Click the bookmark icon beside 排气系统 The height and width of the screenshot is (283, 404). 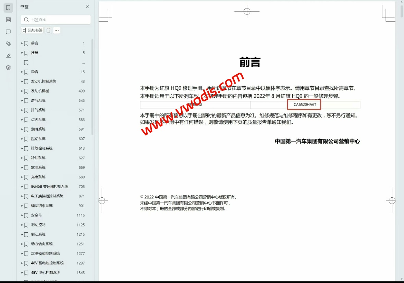pyautogui.click(x=26, y=110)
